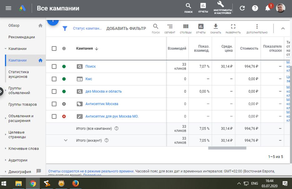The height and width of the screenshot is (189, 292).
Task: Click the refresh icon in the header
Action: tap(242, 8)
